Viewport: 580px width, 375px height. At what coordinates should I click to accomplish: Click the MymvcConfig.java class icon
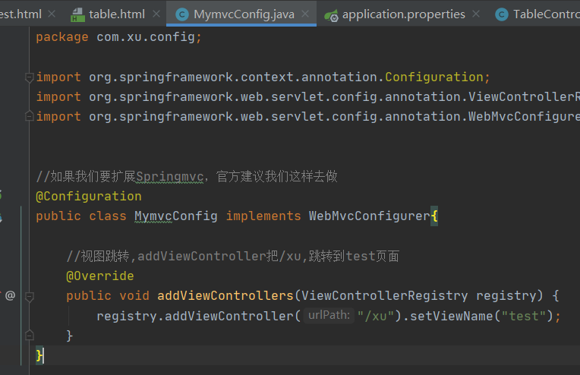(x=182, y=14)
